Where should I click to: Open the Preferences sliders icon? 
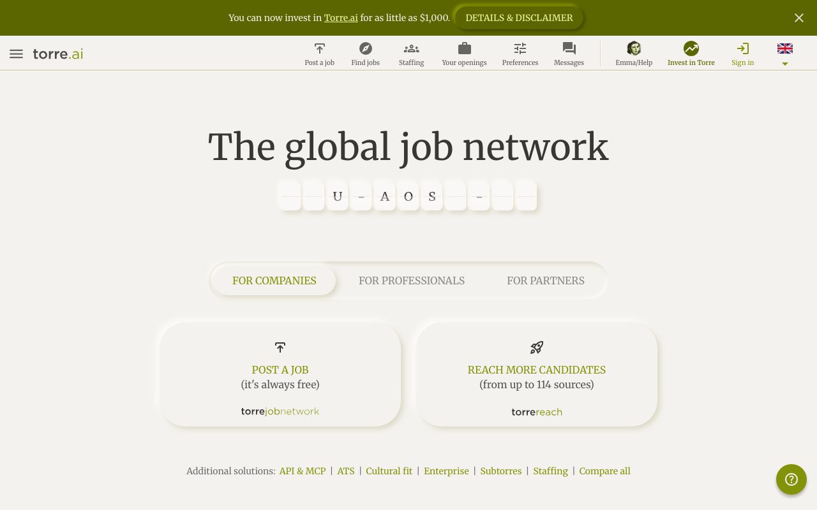coord(520,48)
